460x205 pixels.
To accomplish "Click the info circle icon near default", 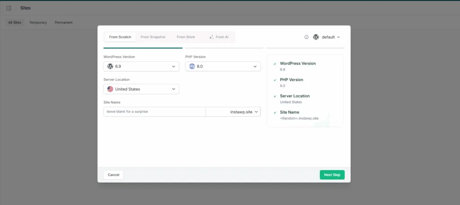I will click(306, 37).
